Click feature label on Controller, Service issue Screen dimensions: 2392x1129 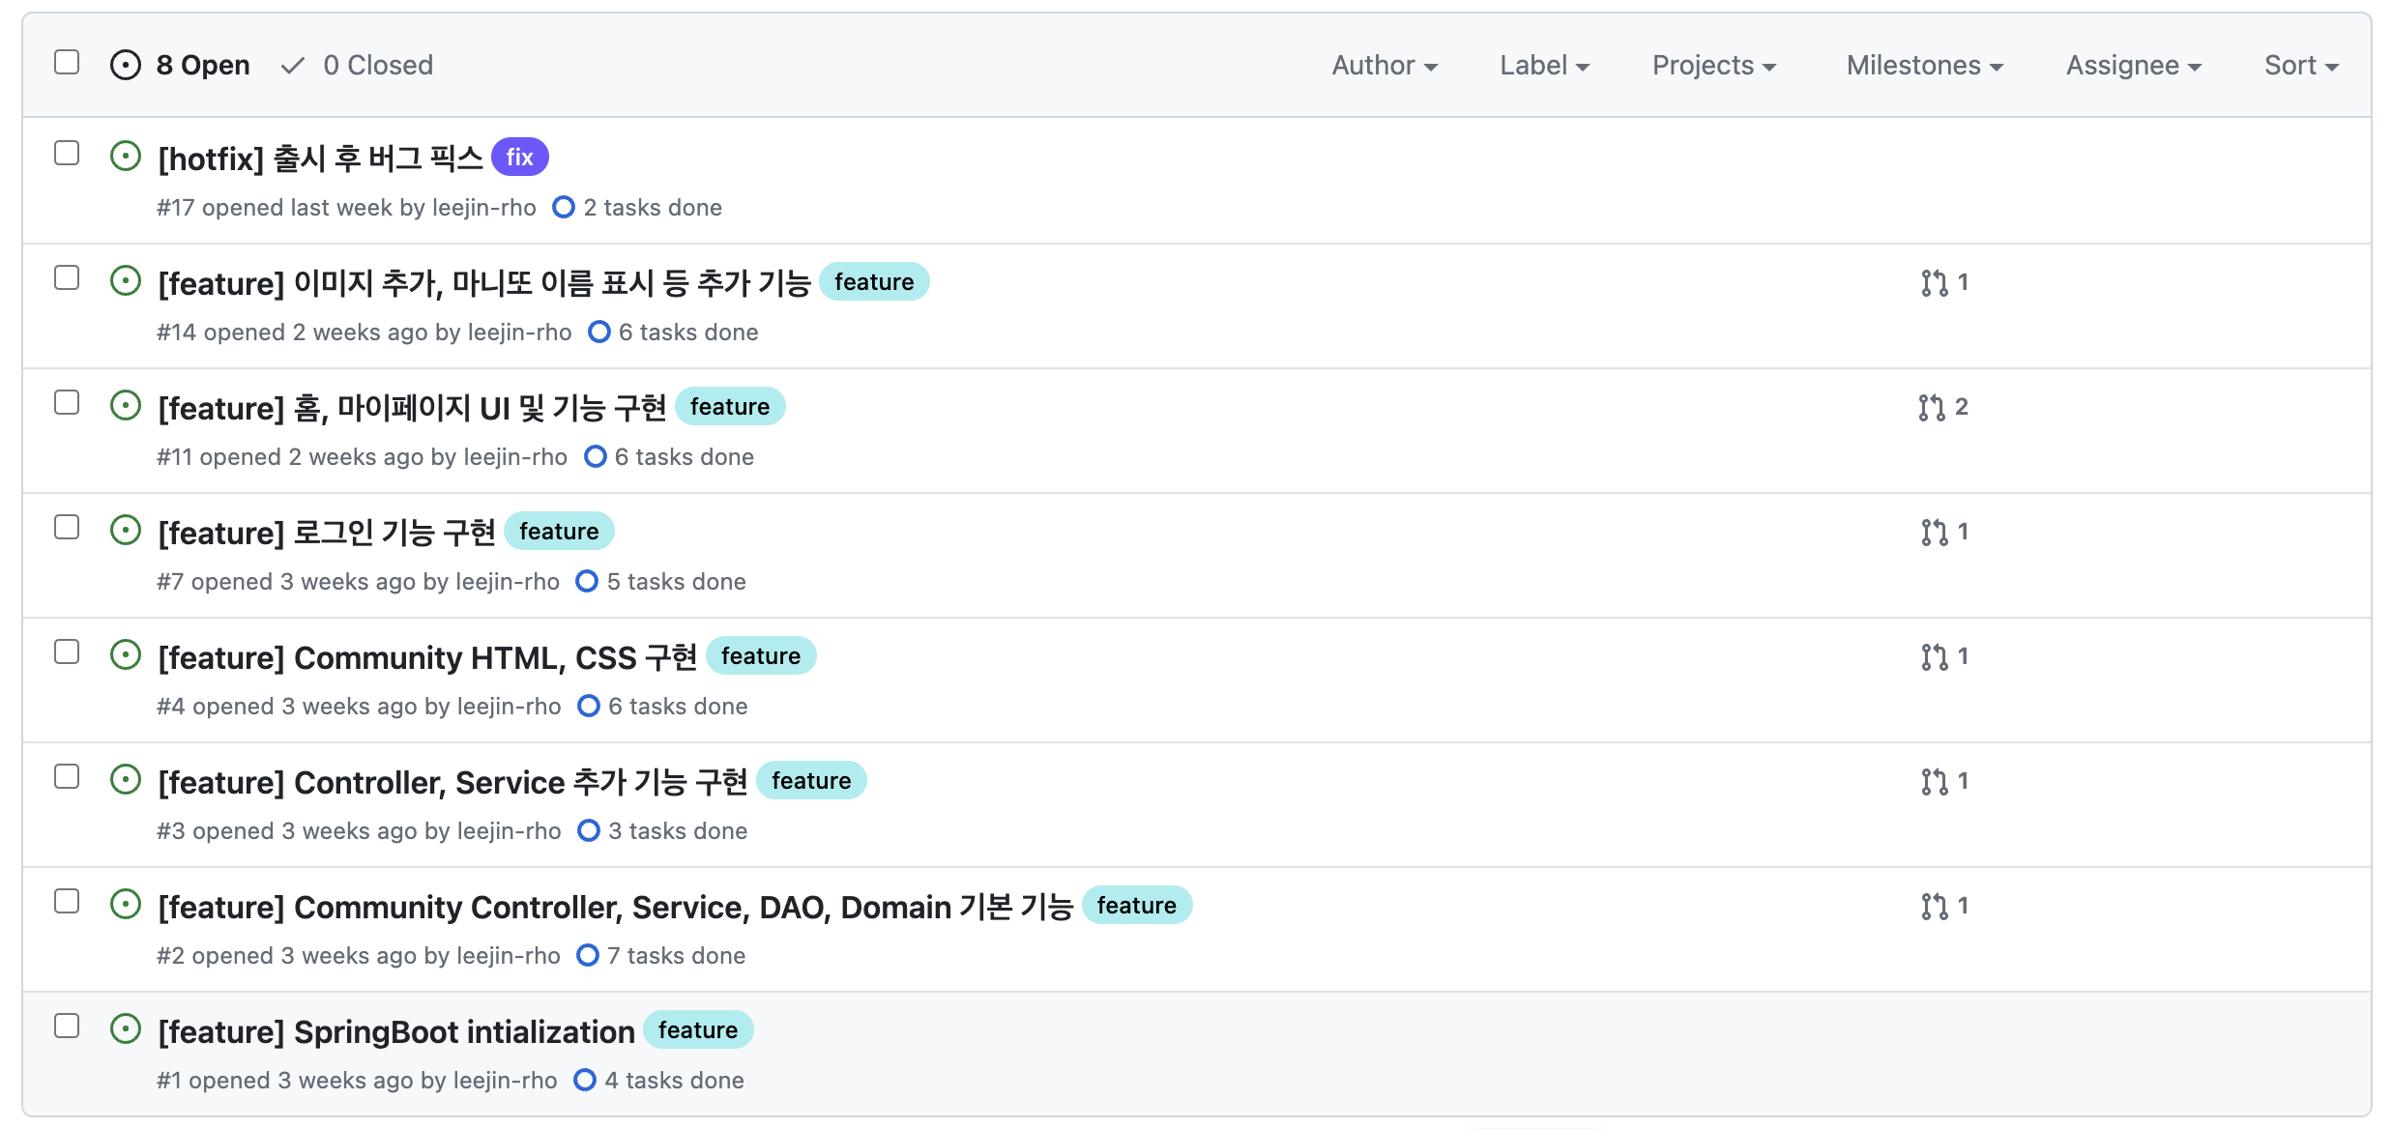(x=810, y=781)
